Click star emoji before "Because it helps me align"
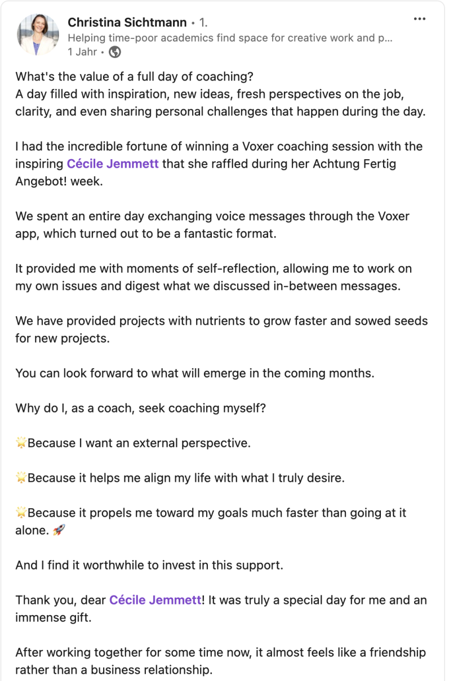 pos(21,478)
